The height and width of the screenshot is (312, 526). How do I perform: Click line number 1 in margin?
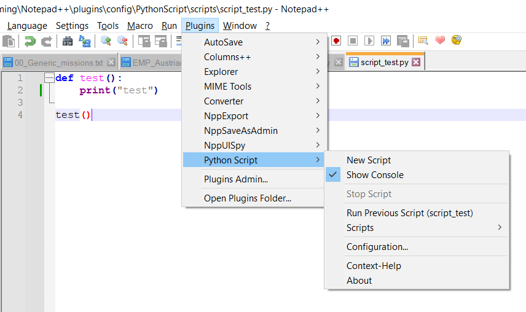(20, 78)
